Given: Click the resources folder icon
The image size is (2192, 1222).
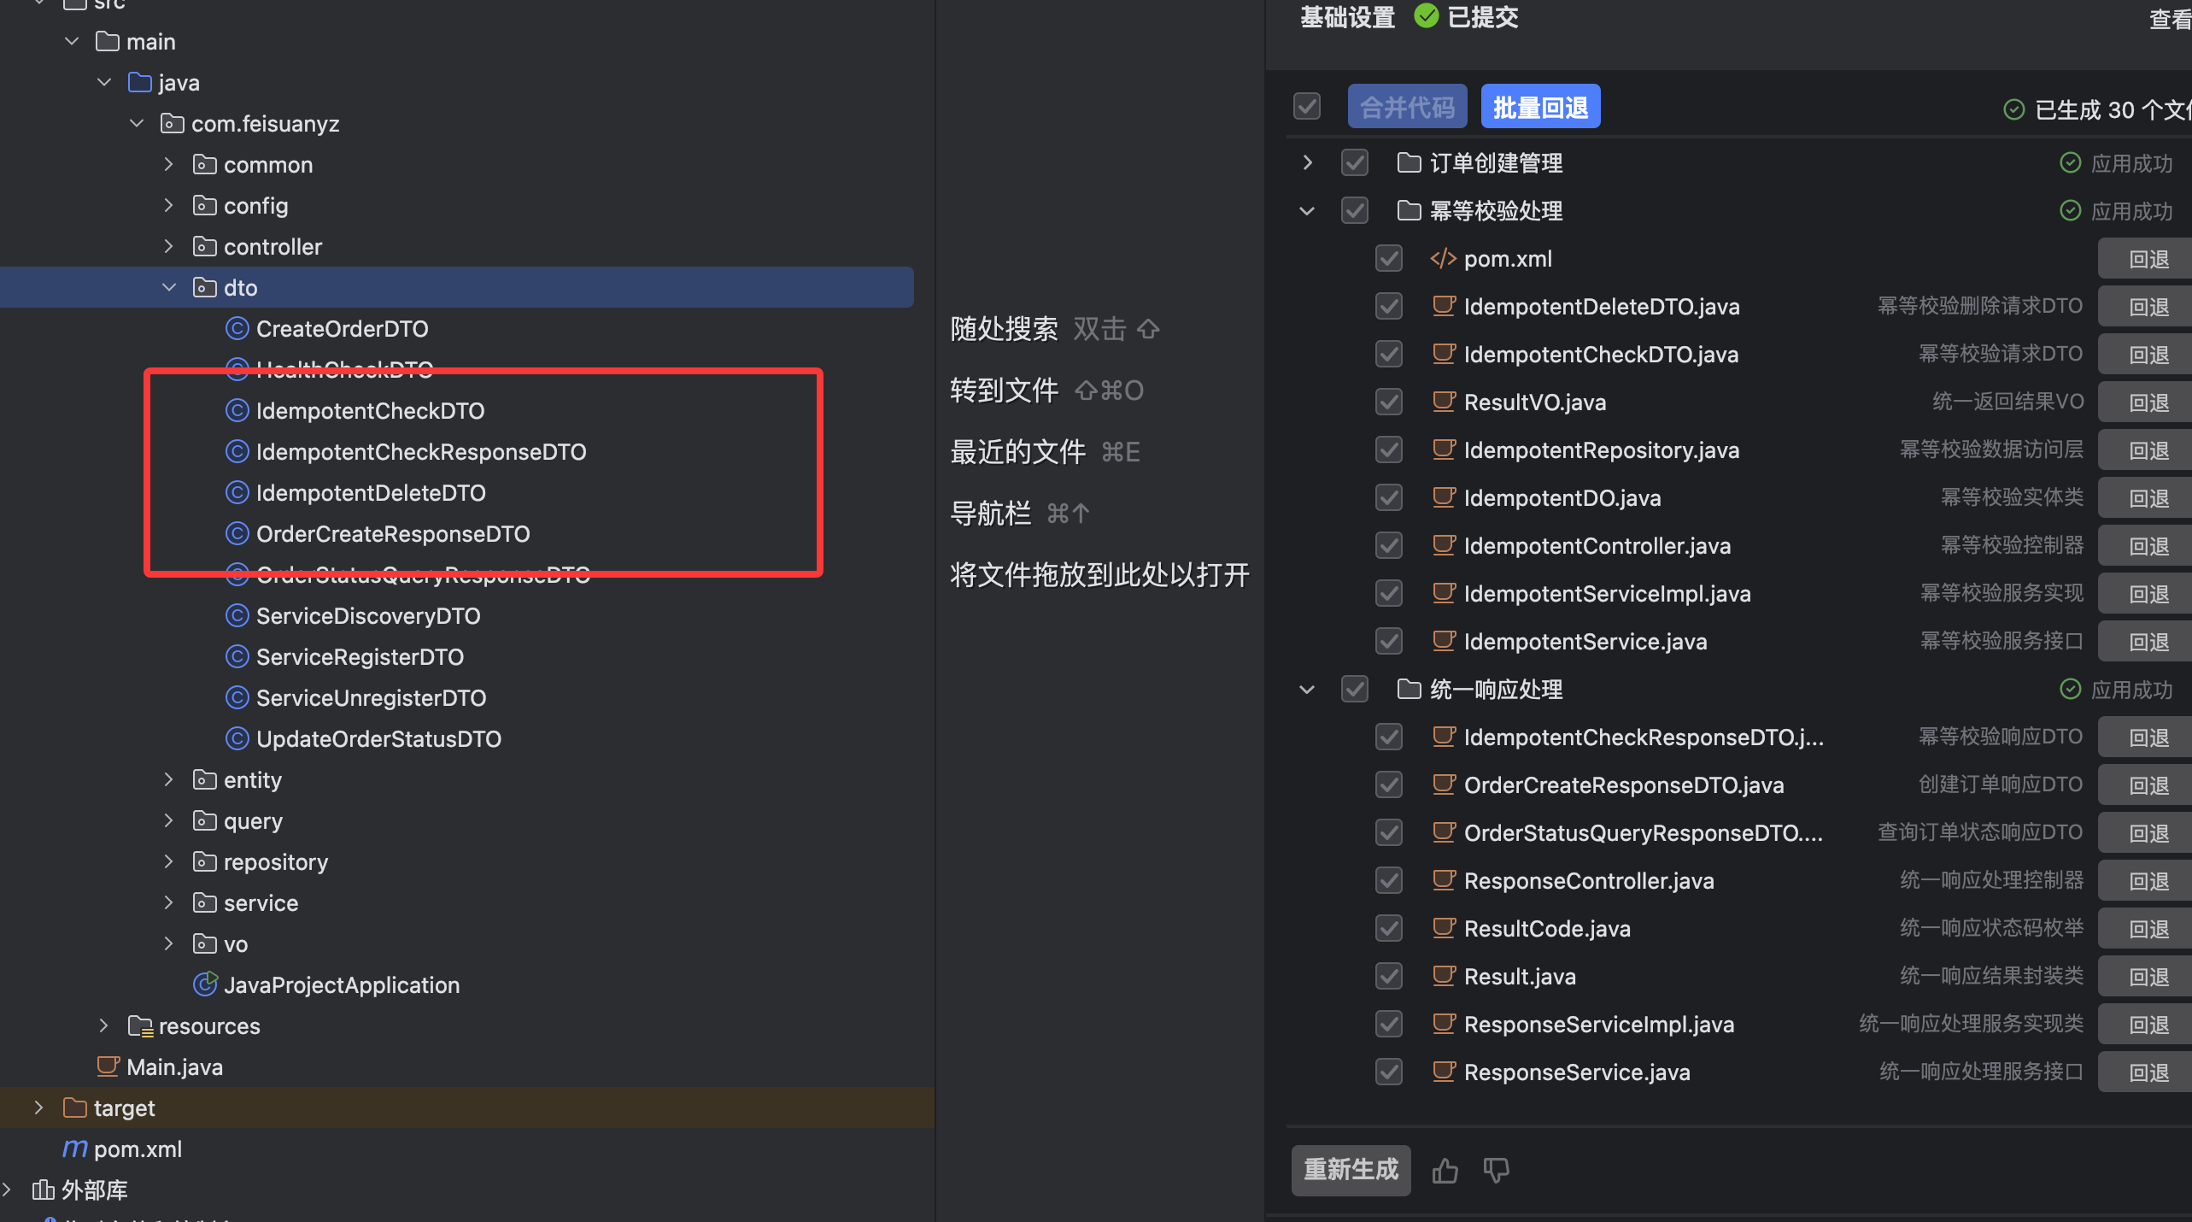Looking at the screenshot, I should tap(140, 1025).
